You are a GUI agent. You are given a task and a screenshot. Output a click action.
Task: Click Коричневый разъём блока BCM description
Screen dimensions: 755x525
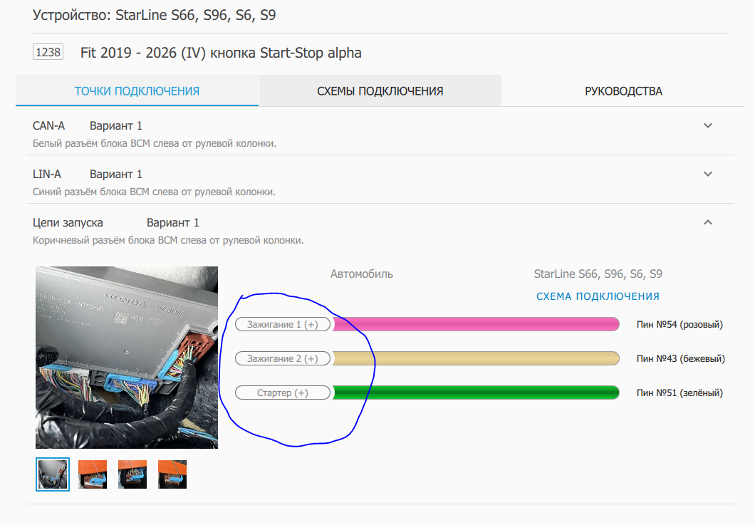point(168,240)
